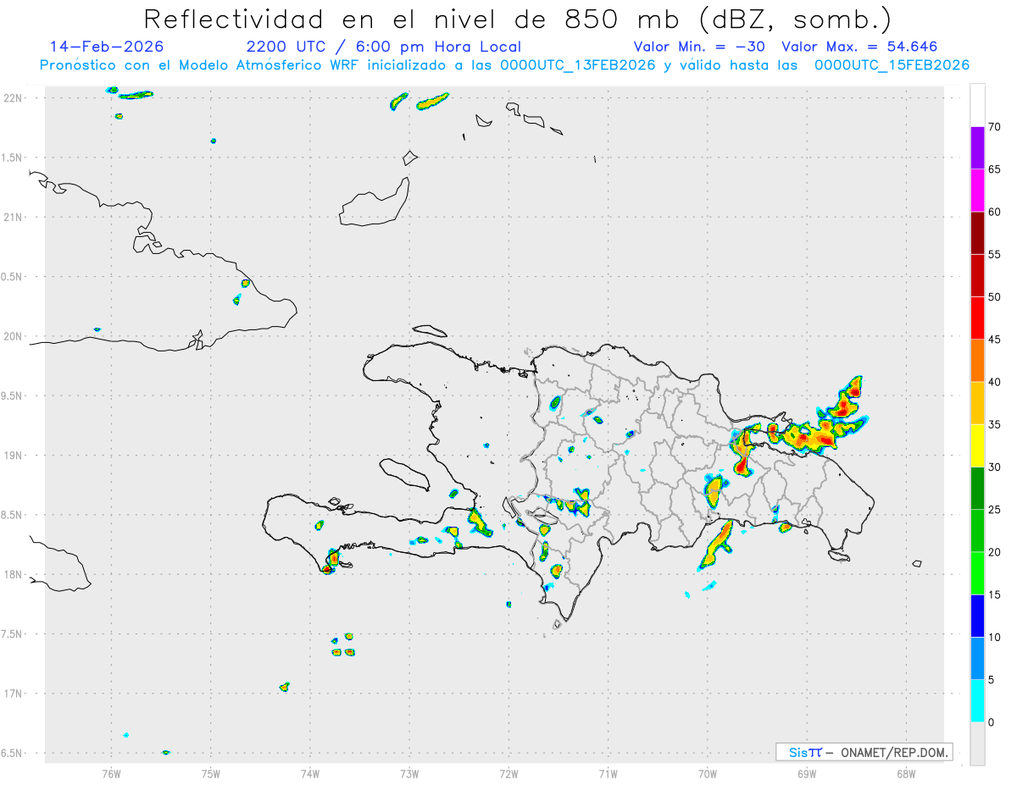1017x785 pixels.
Task: Click the dark green 25-30 dBZ band
Action: (977, 489)
